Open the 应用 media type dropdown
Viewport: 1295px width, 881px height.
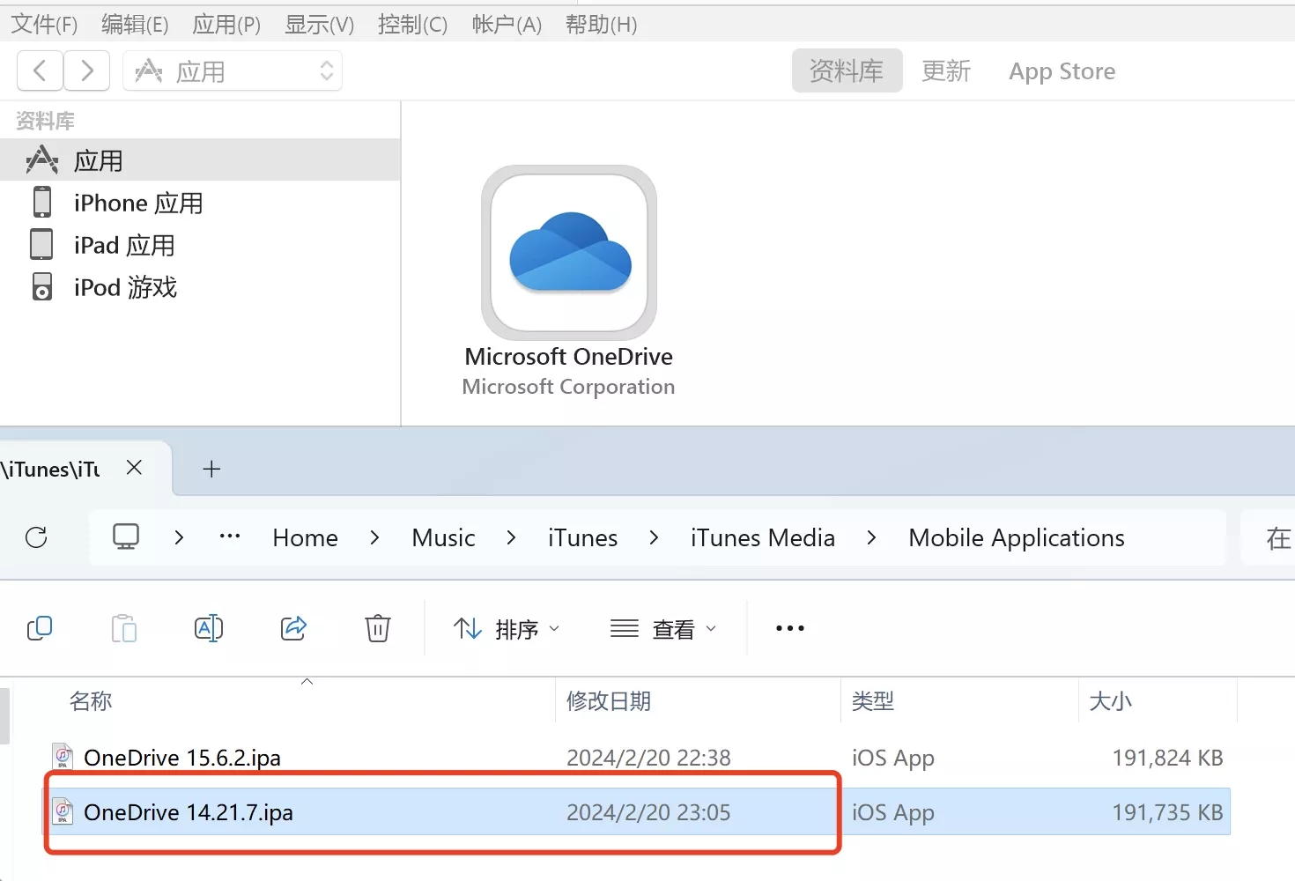click(x=233, y=70)
